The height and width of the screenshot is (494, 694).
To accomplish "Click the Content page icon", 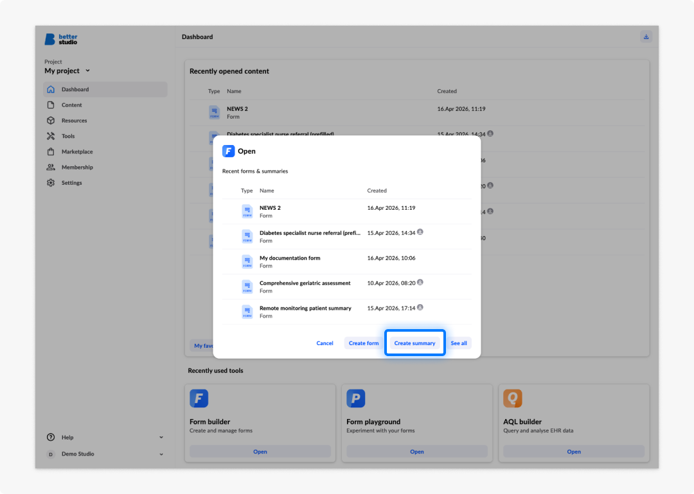I will [x=51, y=105].
